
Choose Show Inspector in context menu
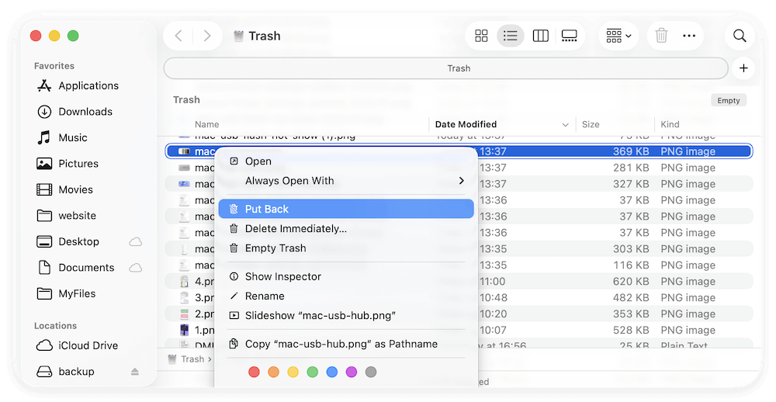click(346, 277)
